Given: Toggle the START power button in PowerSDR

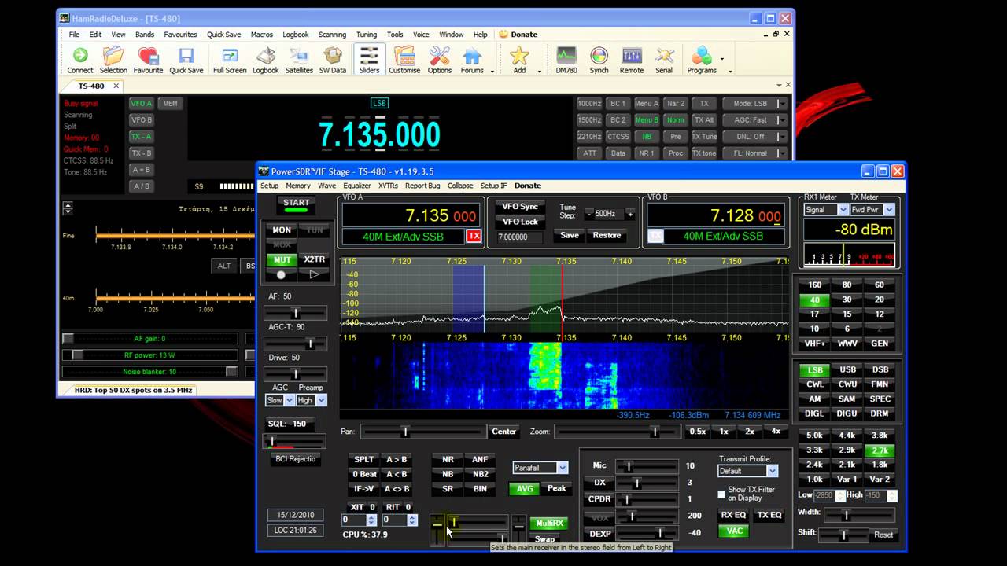Looking at the screenshot, I should 297,204.
